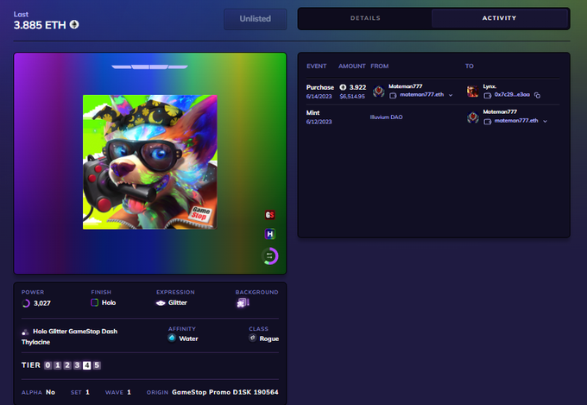Click the background dice icon
The image size is (587, 405).
pos(243,303)
